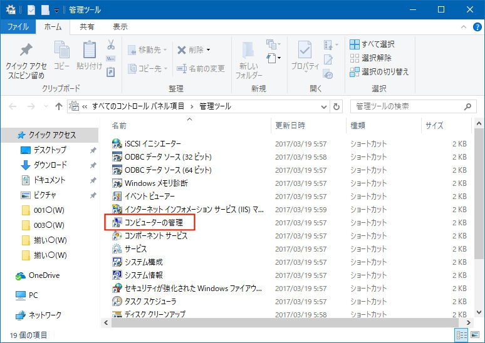The image size is (485, 343).
Task: Click the Pin to Quick Access icon
Action: pos(26,49)
